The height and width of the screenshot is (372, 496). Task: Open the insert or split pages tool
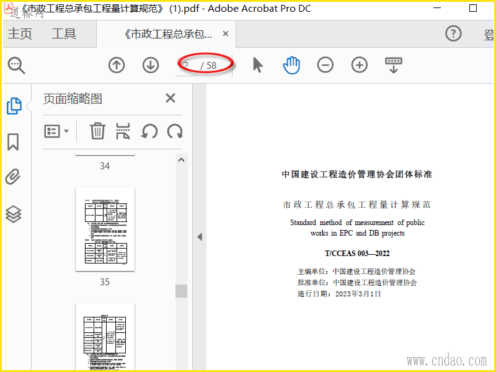[123, 131]
